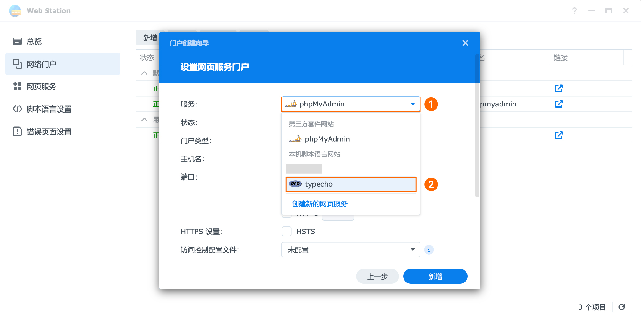Go back with the 上一步 button

[377, 276]
